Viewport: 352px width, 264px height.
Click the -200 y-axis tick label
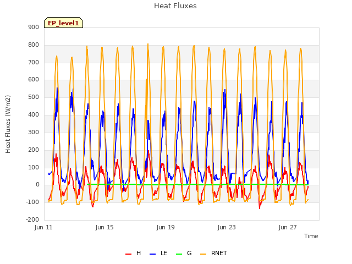pos(33,219)
